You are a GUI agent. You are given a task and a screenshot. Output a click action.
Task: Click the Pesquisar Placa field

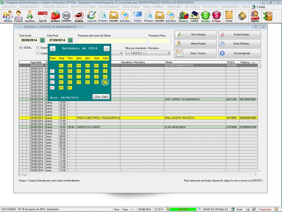[159, 41]
